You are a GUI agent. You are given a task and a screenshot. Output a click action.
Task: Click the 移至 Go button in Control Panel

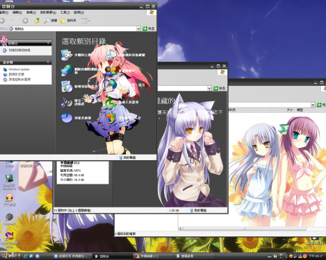[x=149, y=28]
